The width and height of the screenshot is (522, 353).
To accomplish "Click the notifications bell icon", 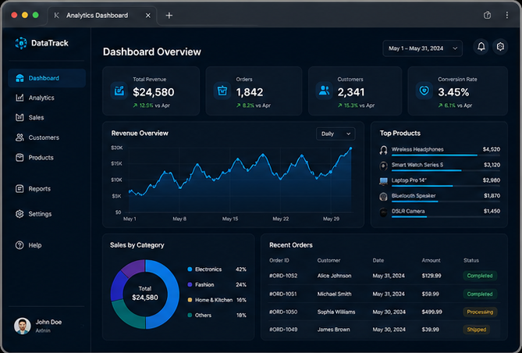I will [x=481, y=47].
